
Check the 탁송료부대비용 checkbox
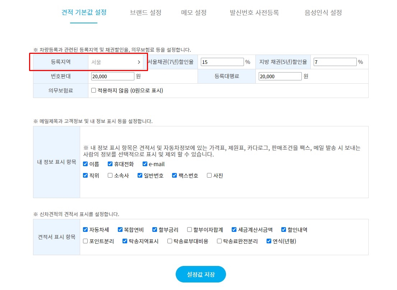(170, 241)
